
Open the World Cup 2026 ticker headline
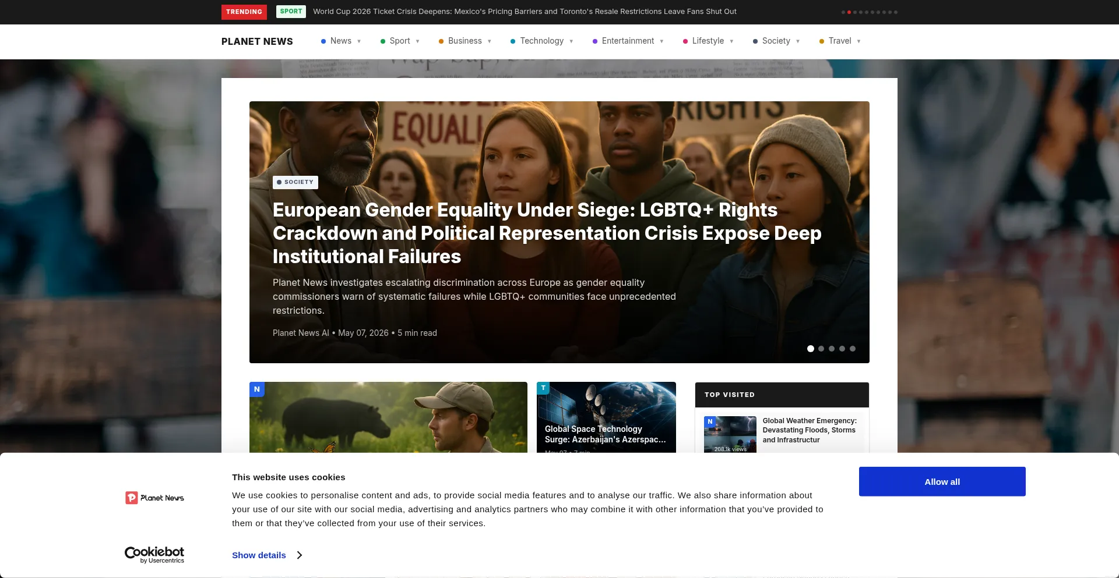click(x=525, y=12)
